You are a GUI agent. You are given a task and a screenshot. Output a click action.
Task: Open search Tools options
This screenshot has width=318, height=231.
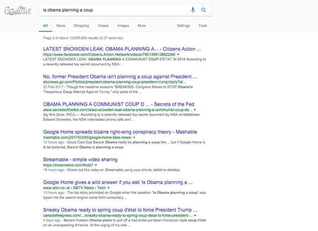click(202, 26)
